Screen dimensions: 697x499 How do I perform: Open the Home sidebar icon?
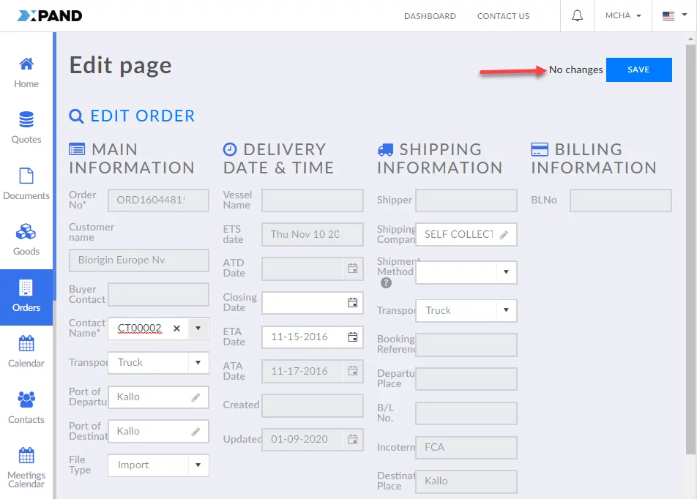pyautogui.click(x=26, y=72)
